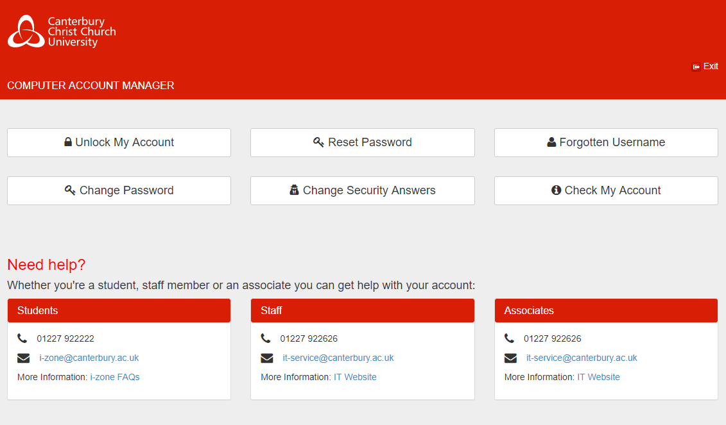Image resolution: width=726 pixels, height=425 pixels.
Task: Click the info icon beside Check My Account
Action: 557,190
